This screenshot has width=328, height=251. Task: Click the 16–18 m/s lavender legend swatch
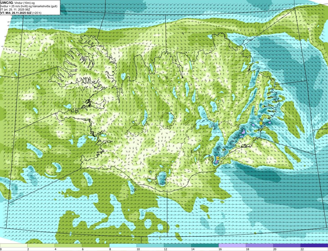232,246
